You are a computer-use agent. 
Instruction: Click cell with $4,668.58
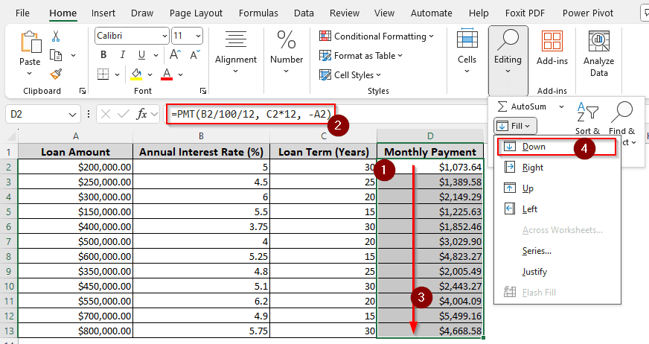430,331
